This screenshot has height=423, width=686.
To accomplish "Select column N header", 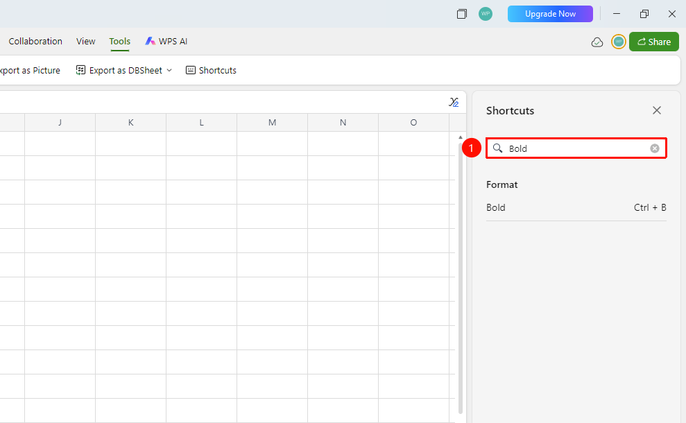I will pos(343,123).
